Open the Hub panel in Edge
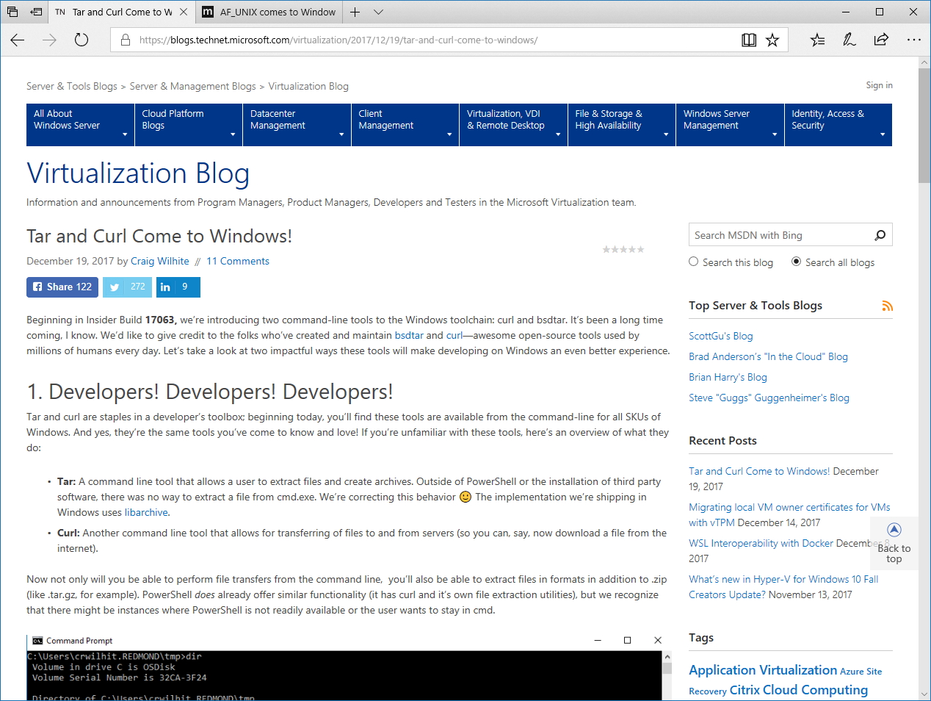The height and width of the screenshot is (701, 931). click(x=817, y=40)
